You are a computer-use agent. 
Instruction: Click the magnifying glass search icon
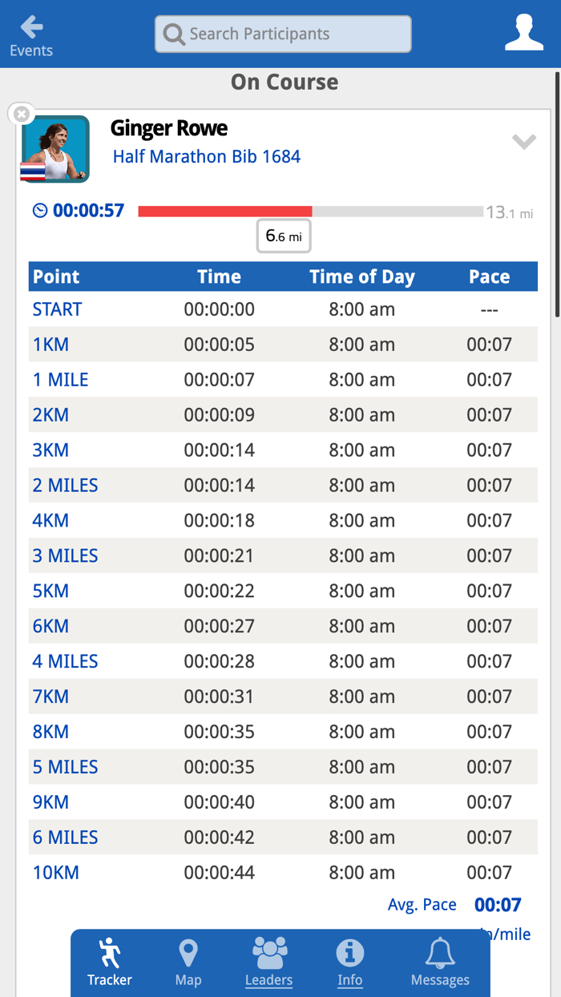point(173,34)
